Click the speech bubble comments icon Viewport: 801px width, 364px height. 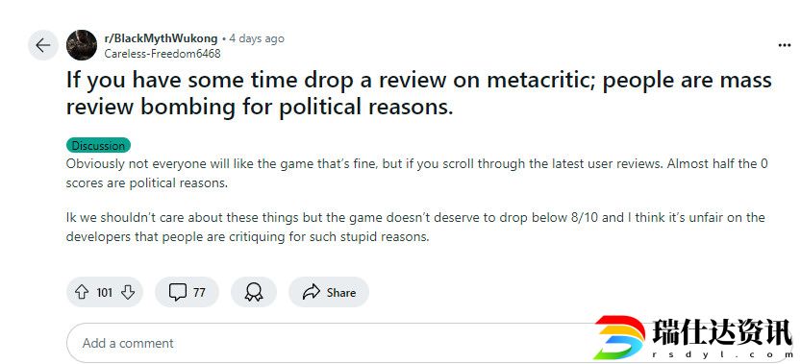click(177, 293)
